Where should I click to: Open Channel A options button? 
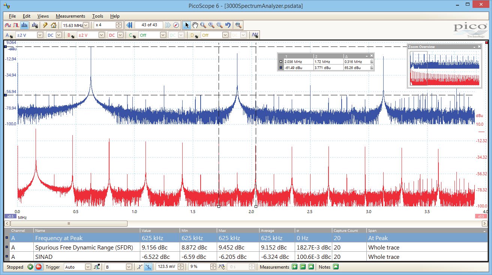coord(9,35)
